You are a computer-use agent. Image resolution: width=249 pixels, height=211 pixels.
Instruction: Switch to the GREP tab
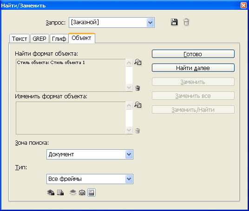tap(39, 38)
